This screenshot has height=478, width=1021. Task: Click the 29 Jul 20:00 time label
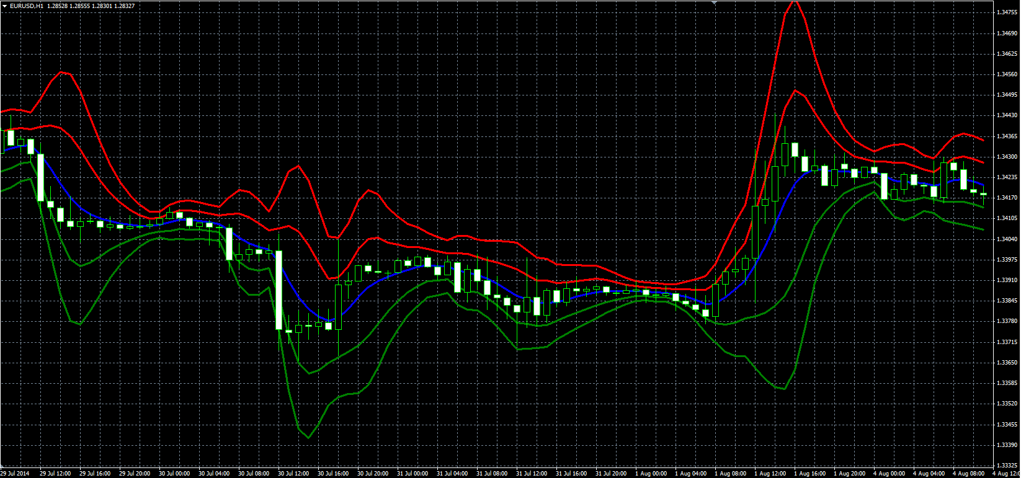(x=135, y=474)
